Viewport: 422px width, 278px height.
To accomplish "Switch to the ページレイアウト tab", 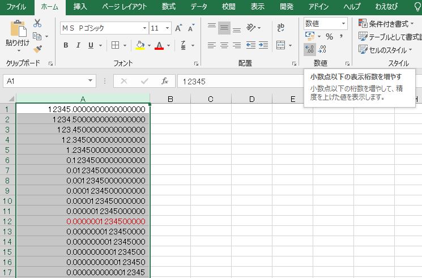I will 125,6.
